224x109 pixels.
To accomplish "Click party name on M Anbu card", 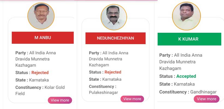I will (x=36, y=59).
